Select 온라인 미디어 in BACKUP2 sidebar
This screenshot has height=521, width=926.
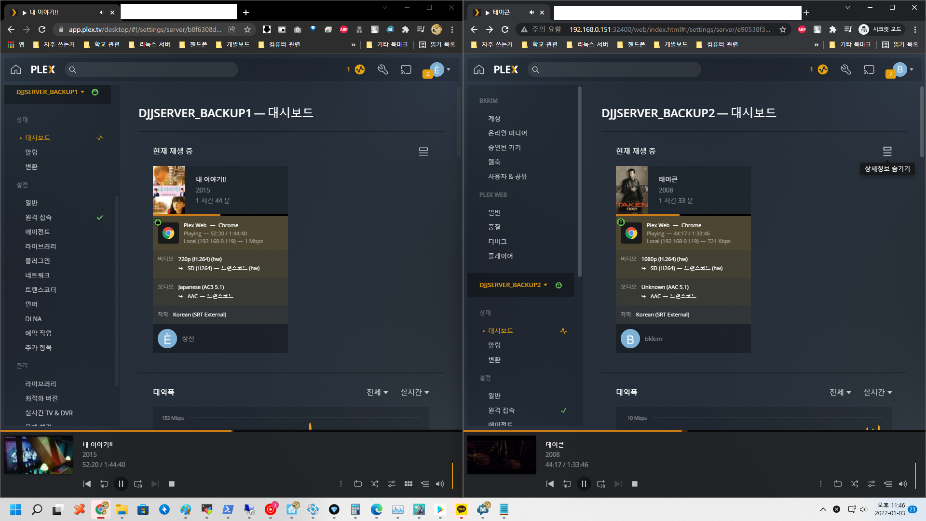coord(507,133)
